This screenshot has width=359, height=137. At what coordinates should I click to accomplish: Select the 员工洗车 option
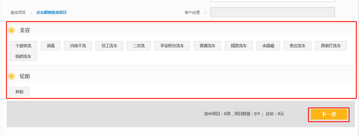[109, 46]
